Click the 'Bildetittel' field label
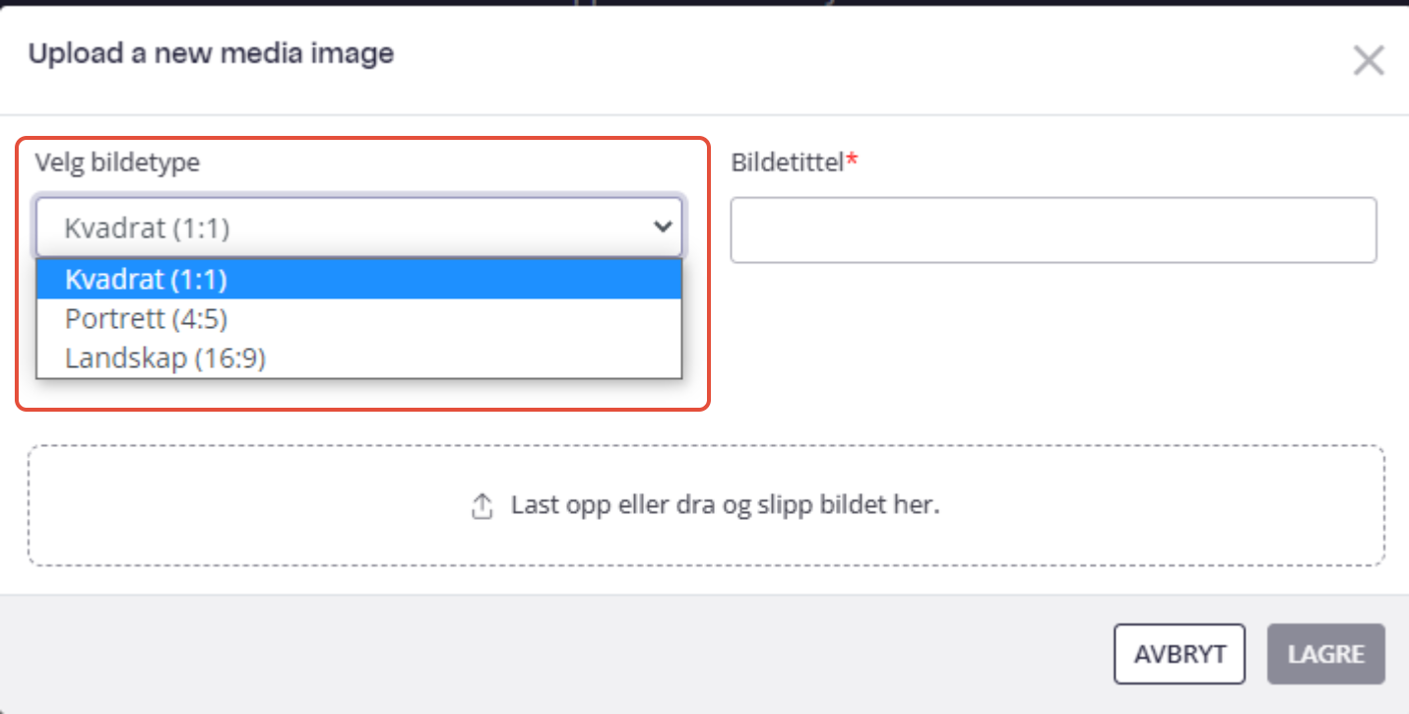 coord(788,162)
